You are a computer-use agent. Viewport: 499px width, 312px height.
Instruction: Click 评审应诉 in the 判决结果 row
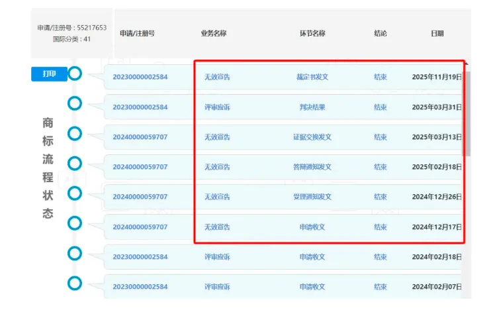(217, 107)
